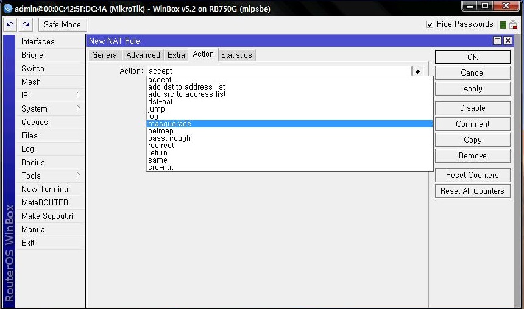The width and height of the screenshot is (524, 309).
Task: Click the Apply button
Action: click(x=473, y=88)
